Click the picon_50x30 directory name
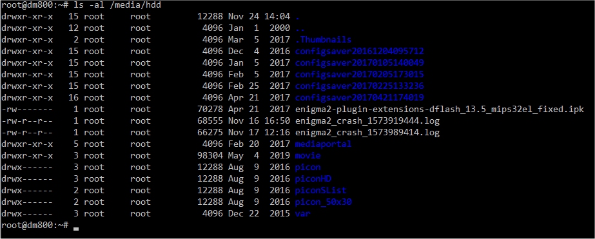This screenshot has height=239, width=595. click(324, 202)
